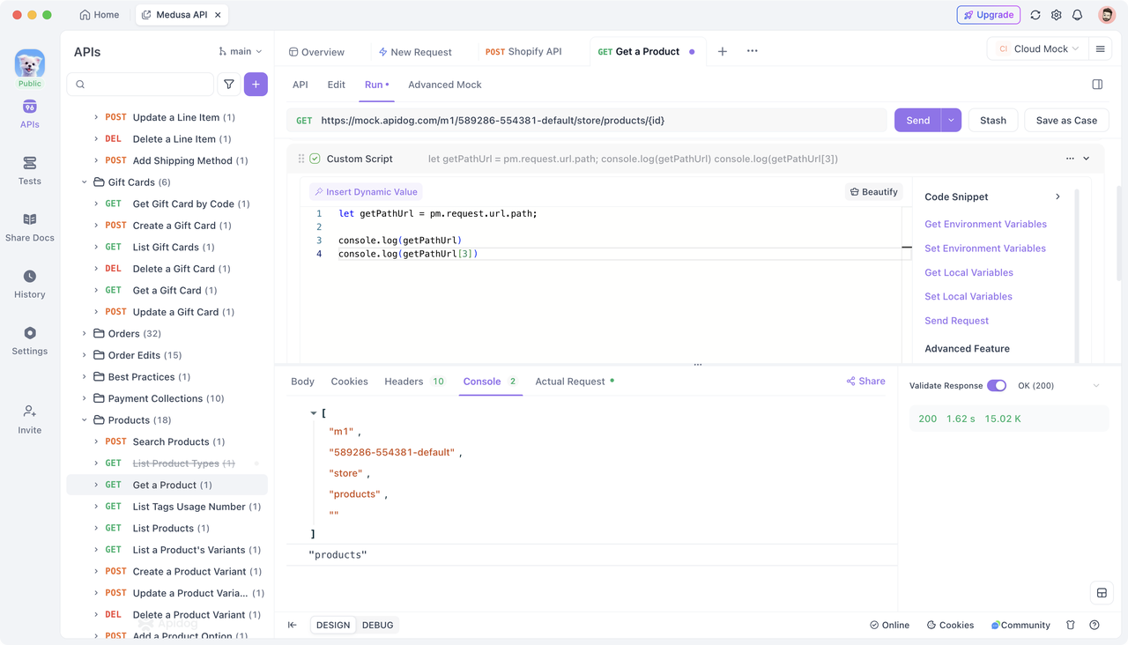The width and height of the screenshot is (1128, 645).
Task: Click Send Request snippet link
Action: click(x=956, y=321)
